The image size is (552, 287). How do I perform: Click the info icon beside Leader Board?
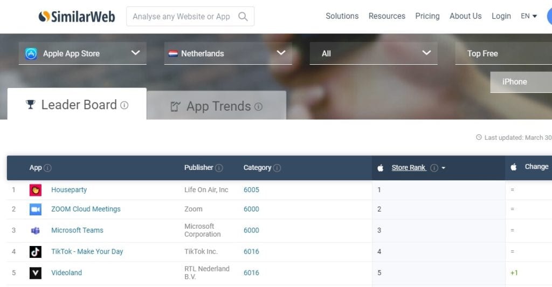(125, 105)
